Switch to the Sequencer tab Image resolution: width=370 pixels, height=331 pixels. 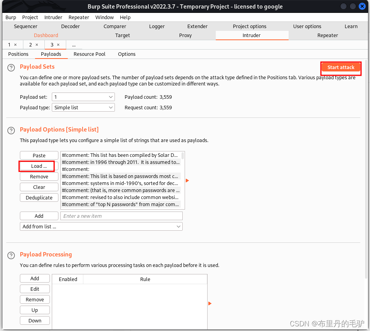click(x=25, y=27)
